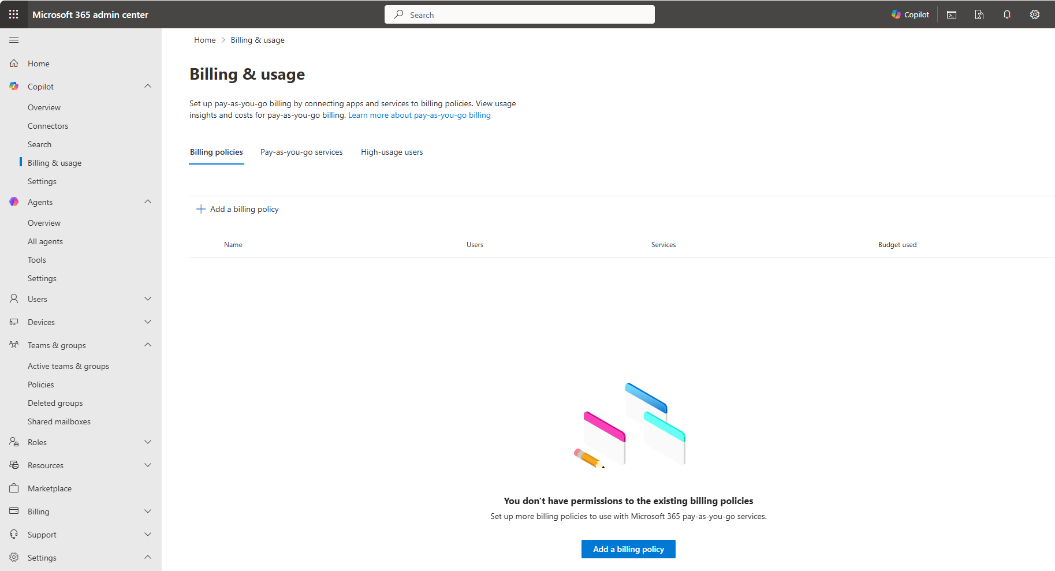Open the settings gear in header
This screenshot has width=1055, height=571.
[1035, 14]
